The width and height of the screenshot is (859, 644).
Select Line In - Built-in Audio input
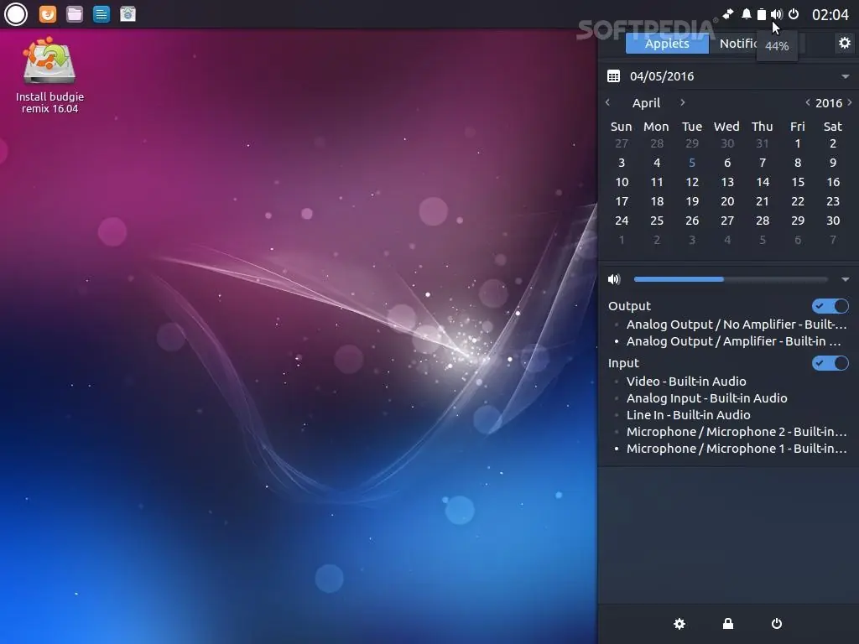pos(688,414)
